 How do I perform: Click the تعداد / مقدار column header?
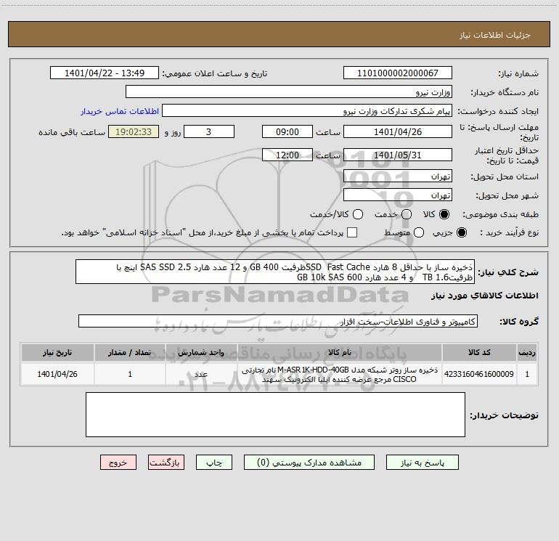coord(130,352)
